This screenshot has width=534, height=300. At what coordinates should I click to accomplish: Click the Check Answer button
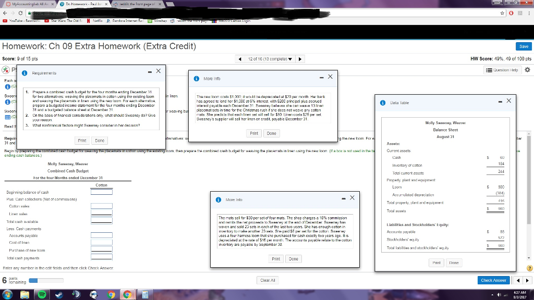[x=493, y=280]
